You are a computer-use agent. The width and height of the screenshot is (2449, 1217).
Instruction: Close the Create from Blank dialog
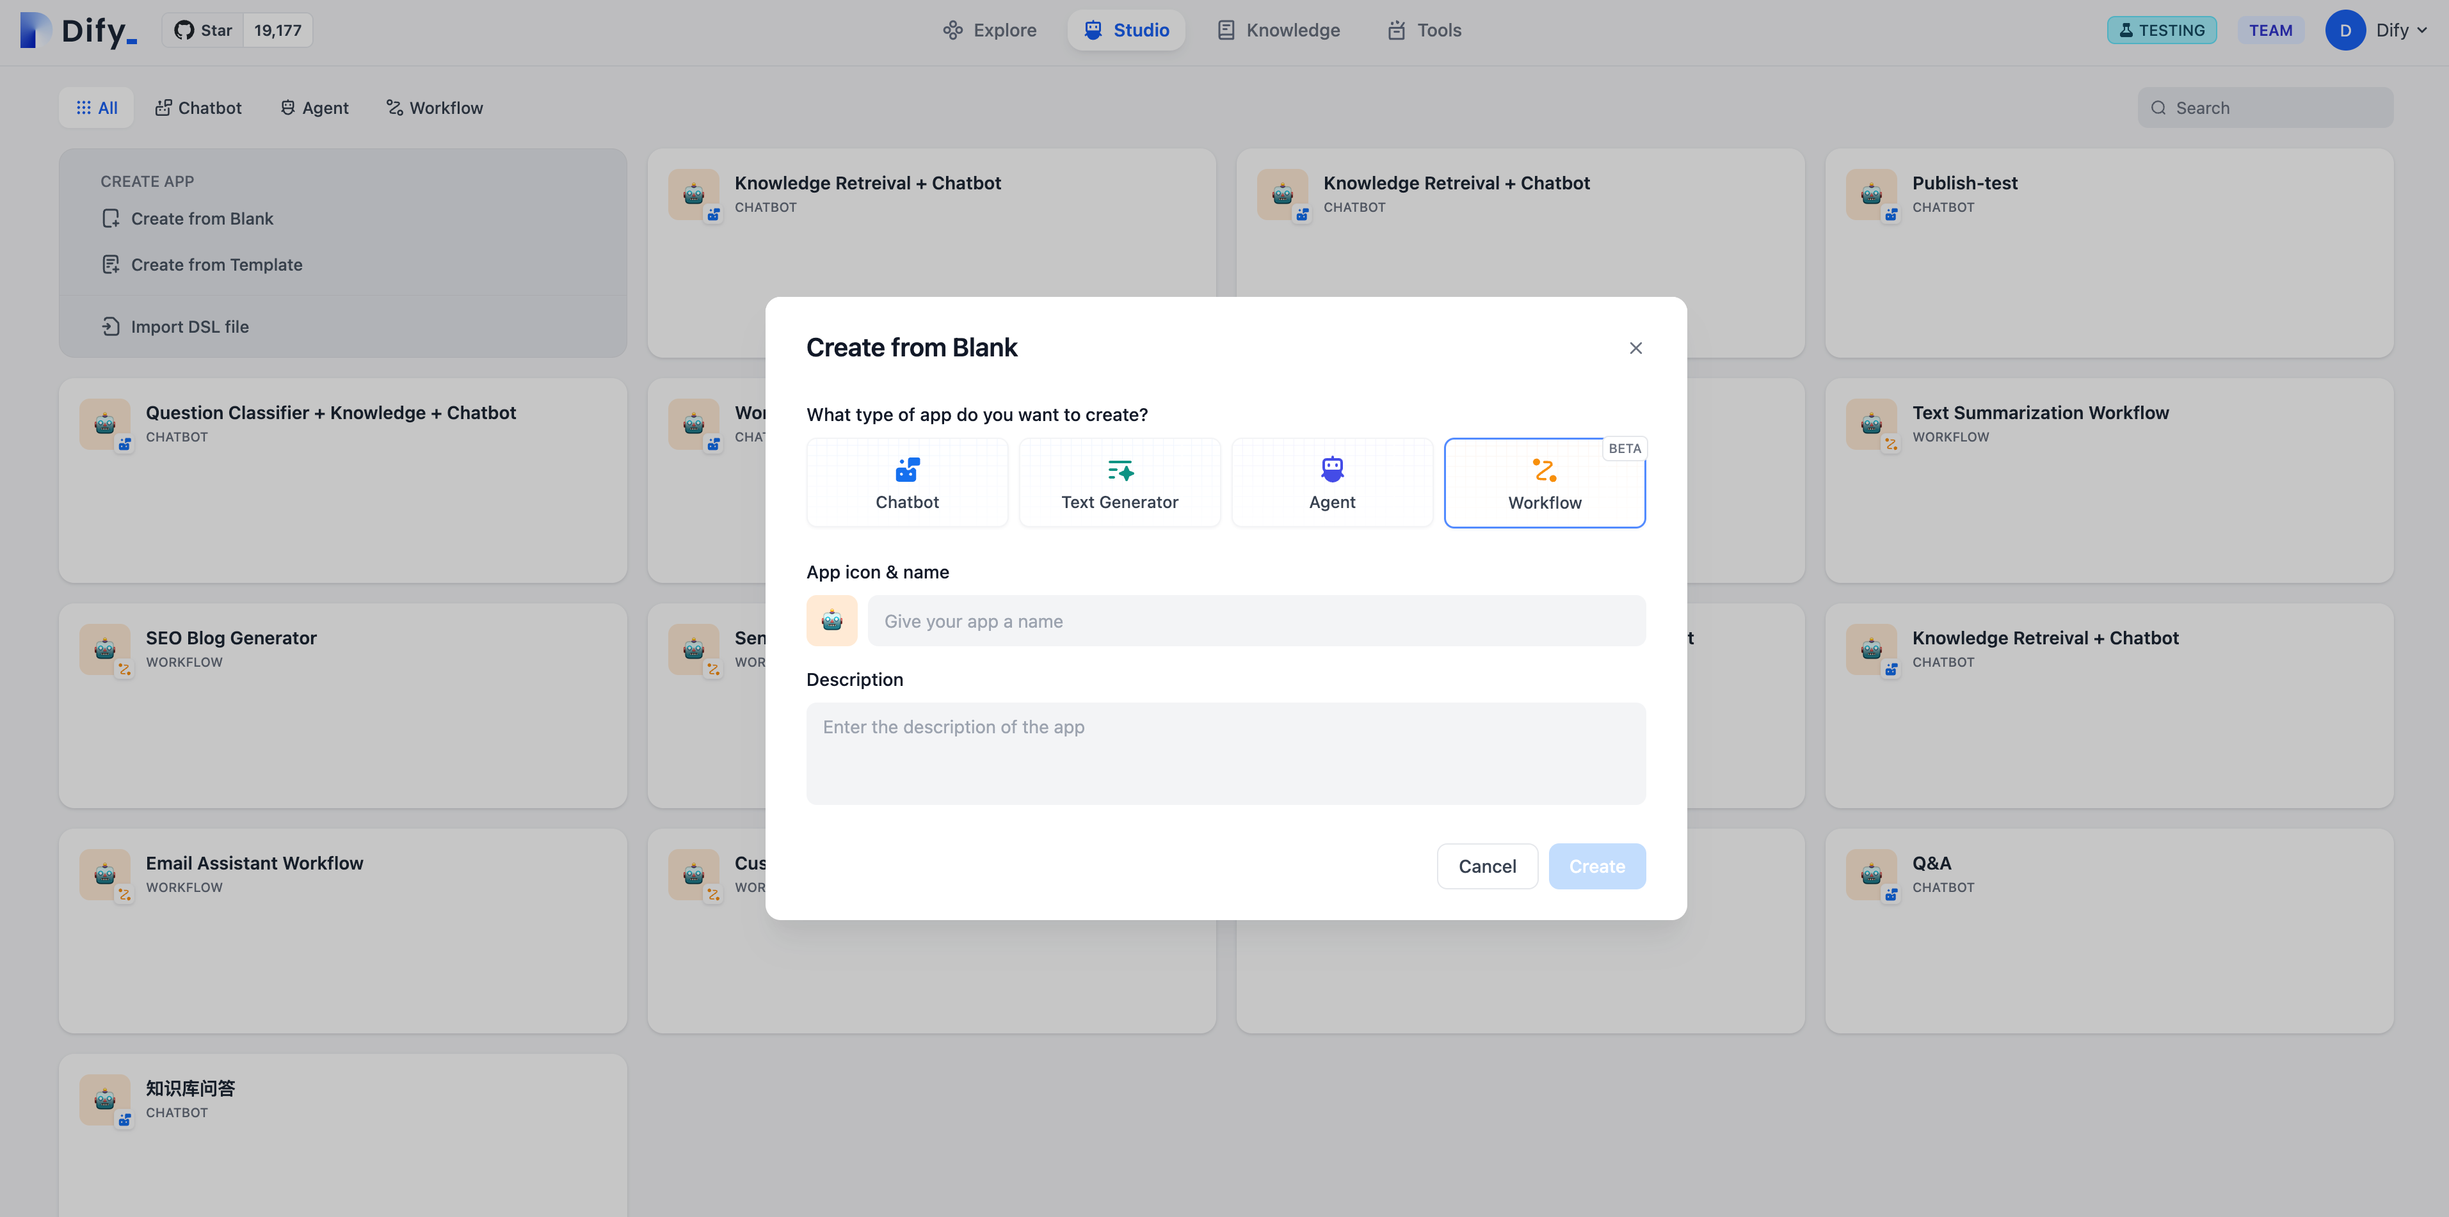click(1635, 347)
